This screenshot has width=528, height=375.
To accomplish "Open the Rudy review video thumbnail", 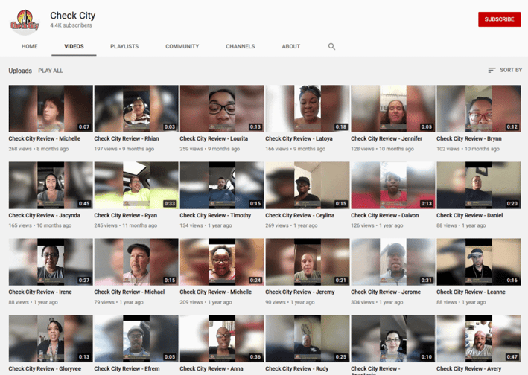I will coord(307,339).
